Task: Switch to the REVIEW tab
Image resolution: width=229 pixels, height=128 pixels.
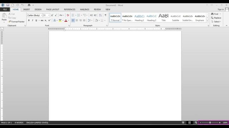Action: [97, 10]
